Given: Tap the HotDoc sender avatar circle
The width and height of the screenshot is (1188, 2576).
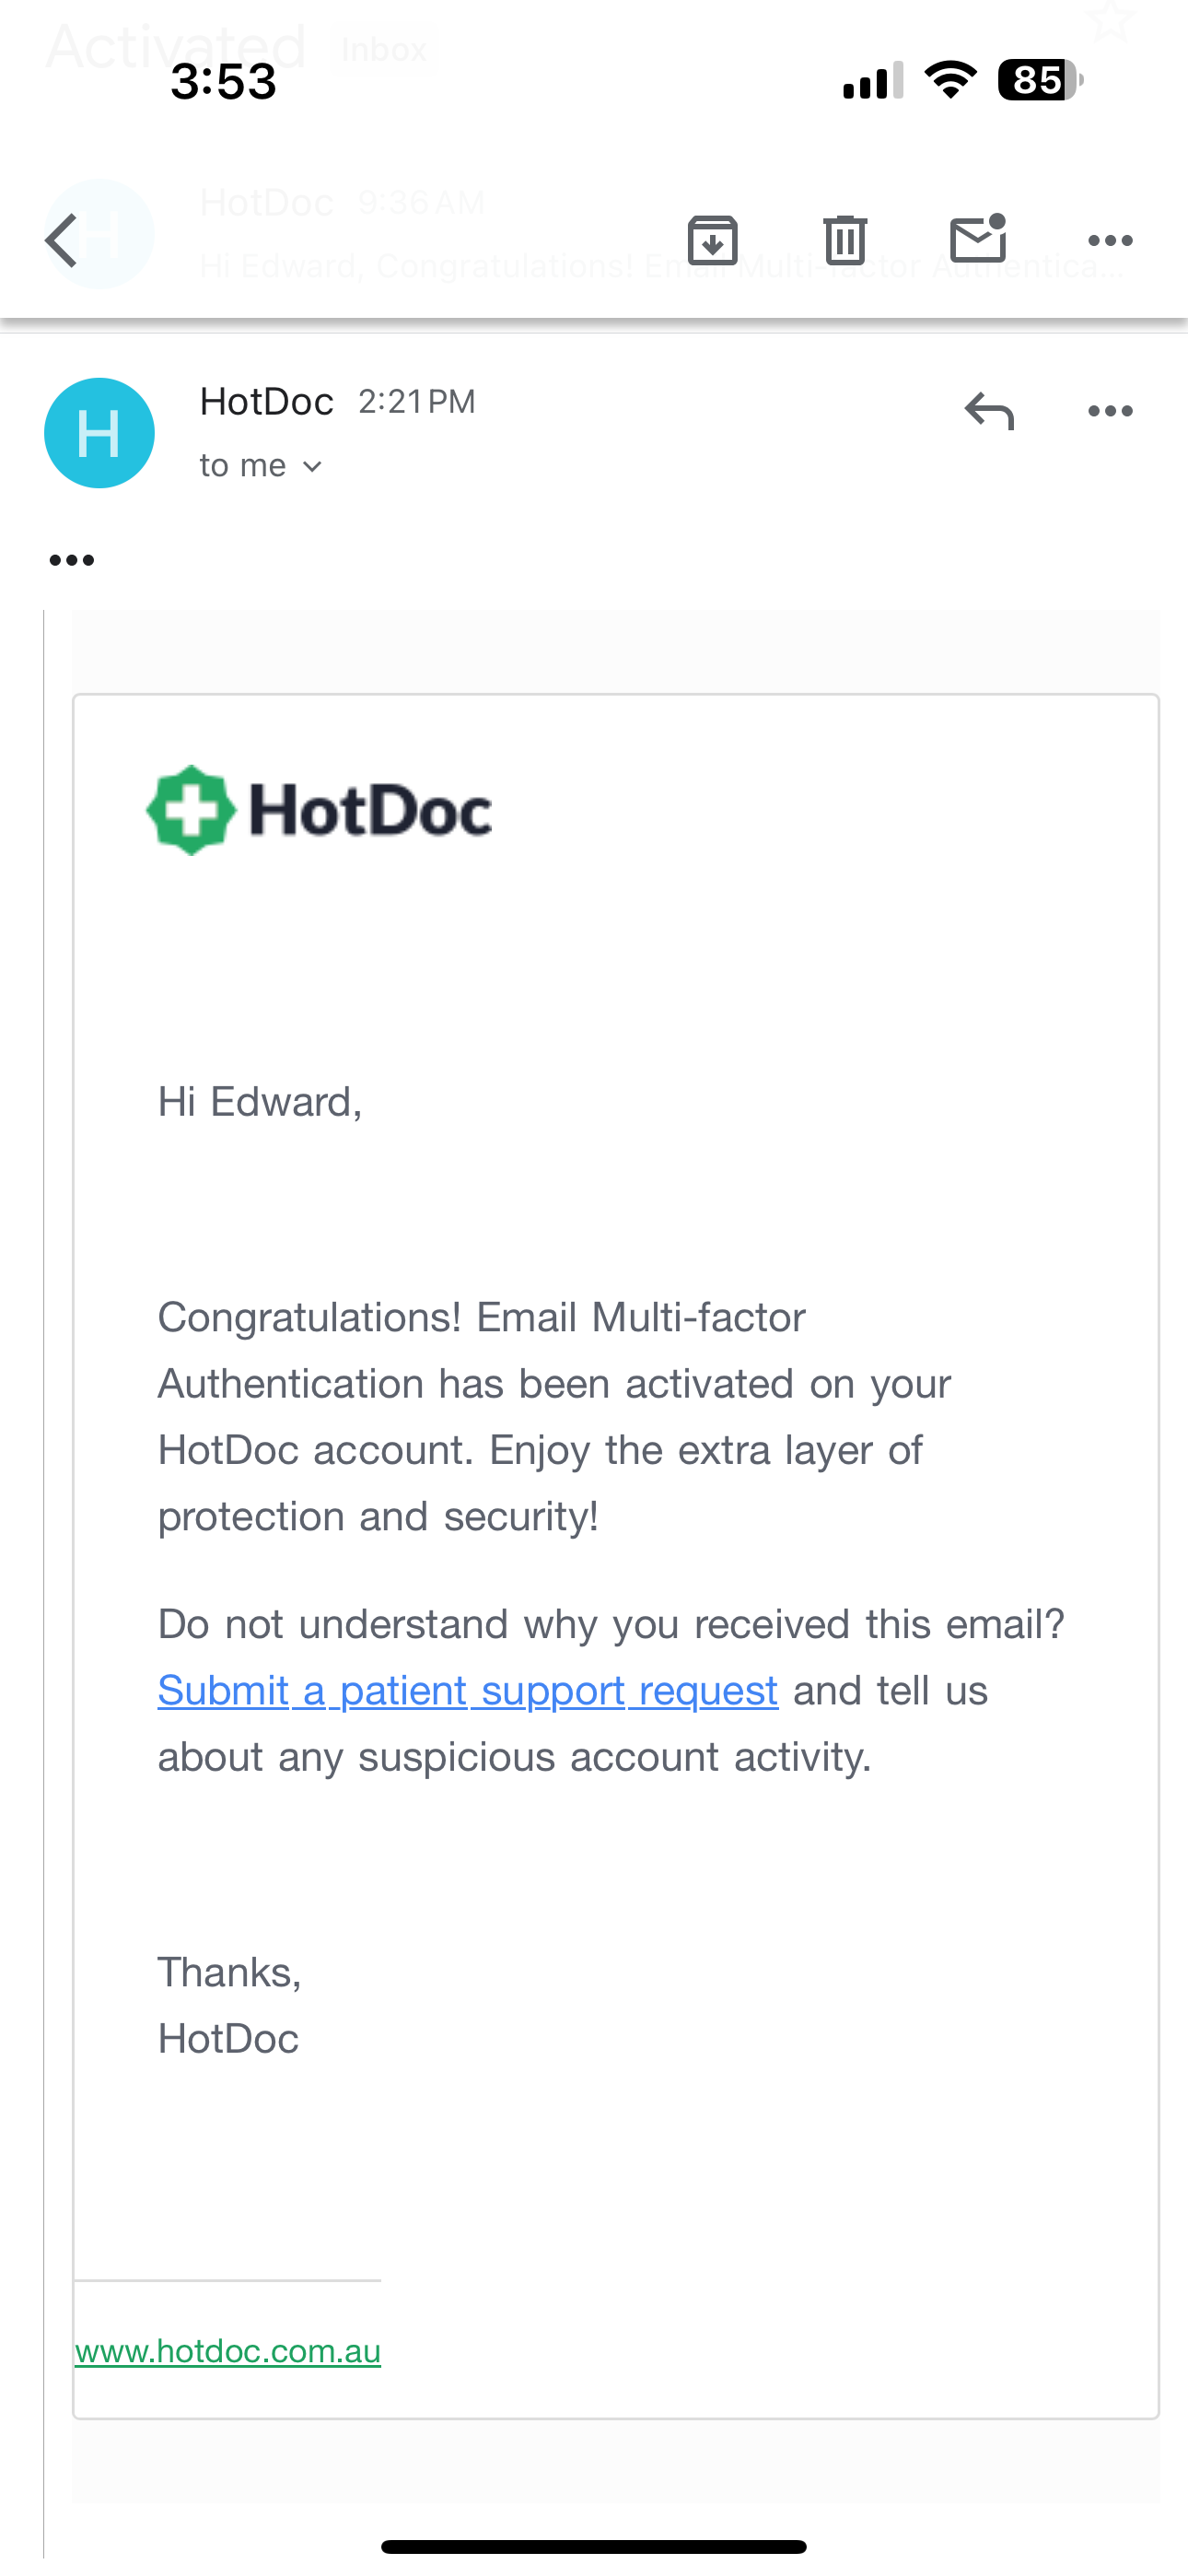Looking at the screenshot, I should [99, 433].
